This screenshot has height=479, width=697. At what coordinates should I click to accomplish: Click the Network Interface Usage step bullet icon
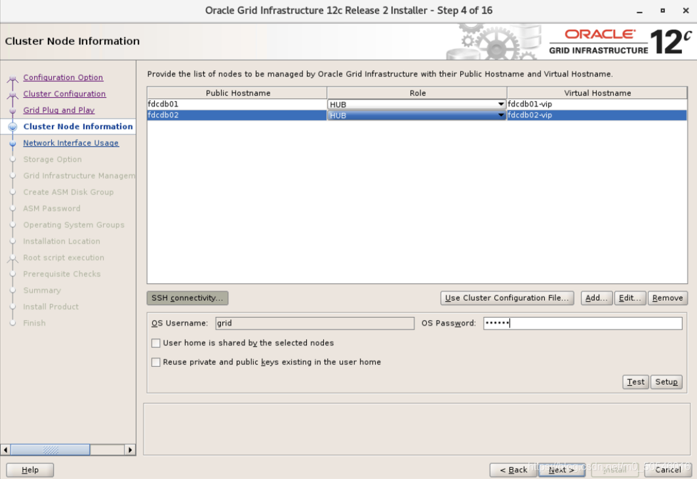pos(12,143)
